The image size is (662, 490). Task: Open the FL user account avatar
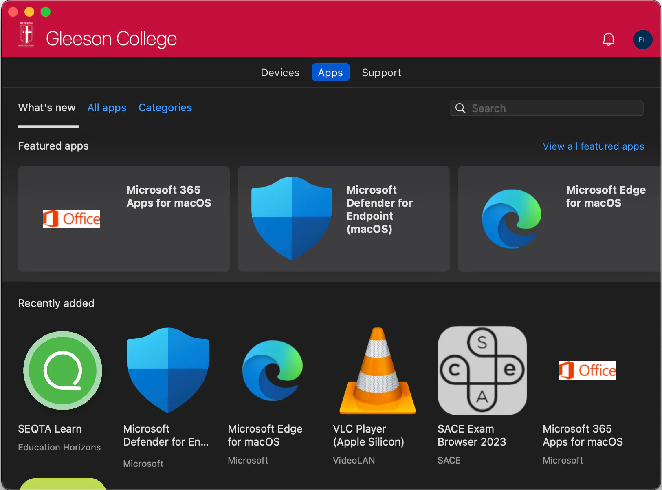(x=642, y=40)
